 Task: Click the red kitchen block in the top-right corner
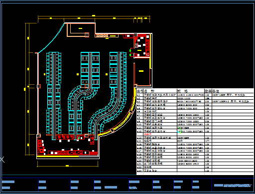pyautogui.click(x=142, y=45)
